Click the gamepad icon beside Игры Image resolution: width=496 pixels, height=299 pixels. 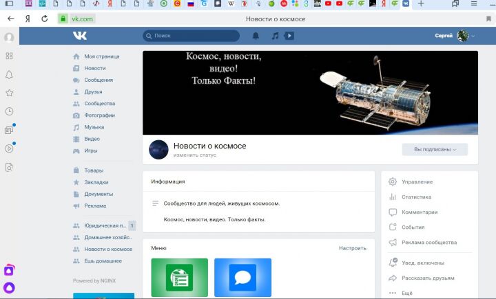pos(76,151)
